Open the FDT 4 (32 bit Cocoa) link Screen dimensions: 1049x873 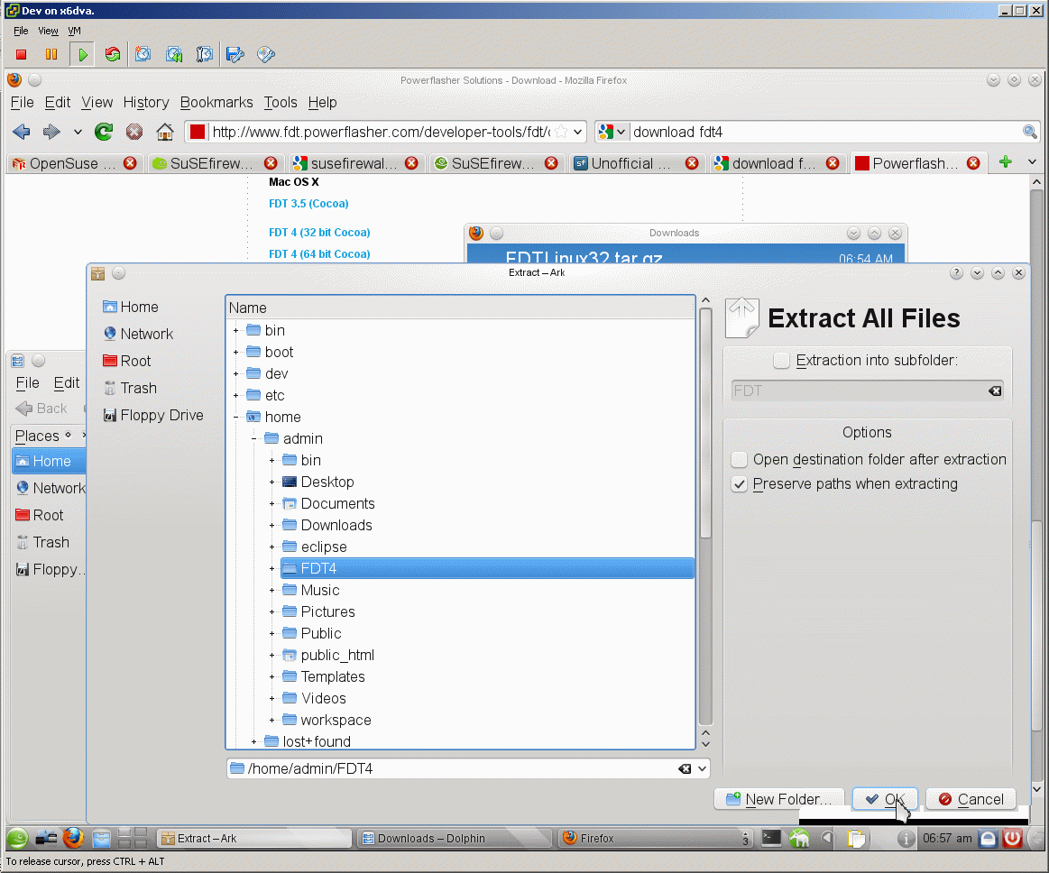[319, 232]
